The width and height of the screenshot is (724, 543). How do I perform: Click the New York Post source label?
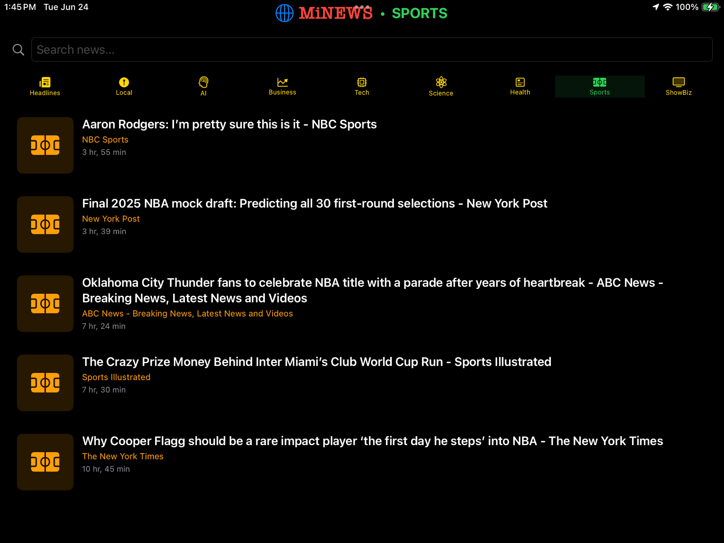coord(111,219)
